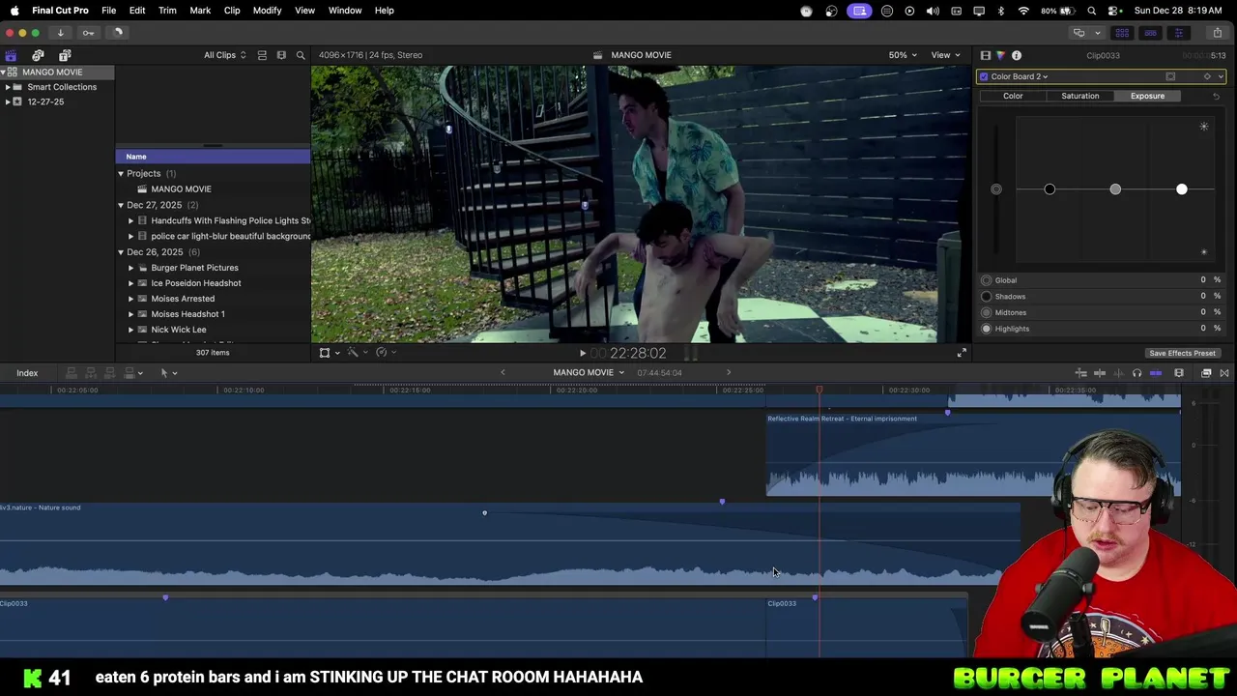This screenshot has width=1237, height=696.
Task: Open the Color inspector prism icon
Action: point(1000,55)
